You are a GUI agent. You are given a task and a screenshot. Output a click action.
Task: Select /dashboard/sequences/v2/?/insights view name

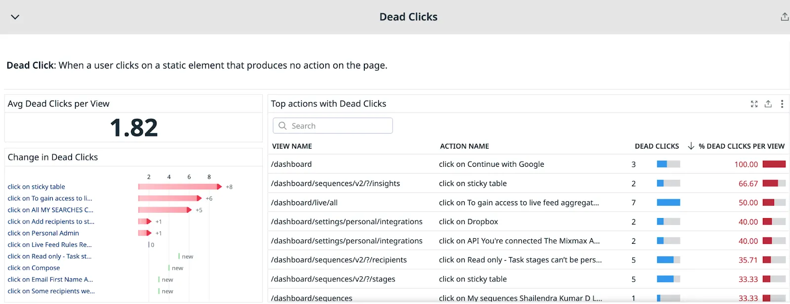[335, 184]
